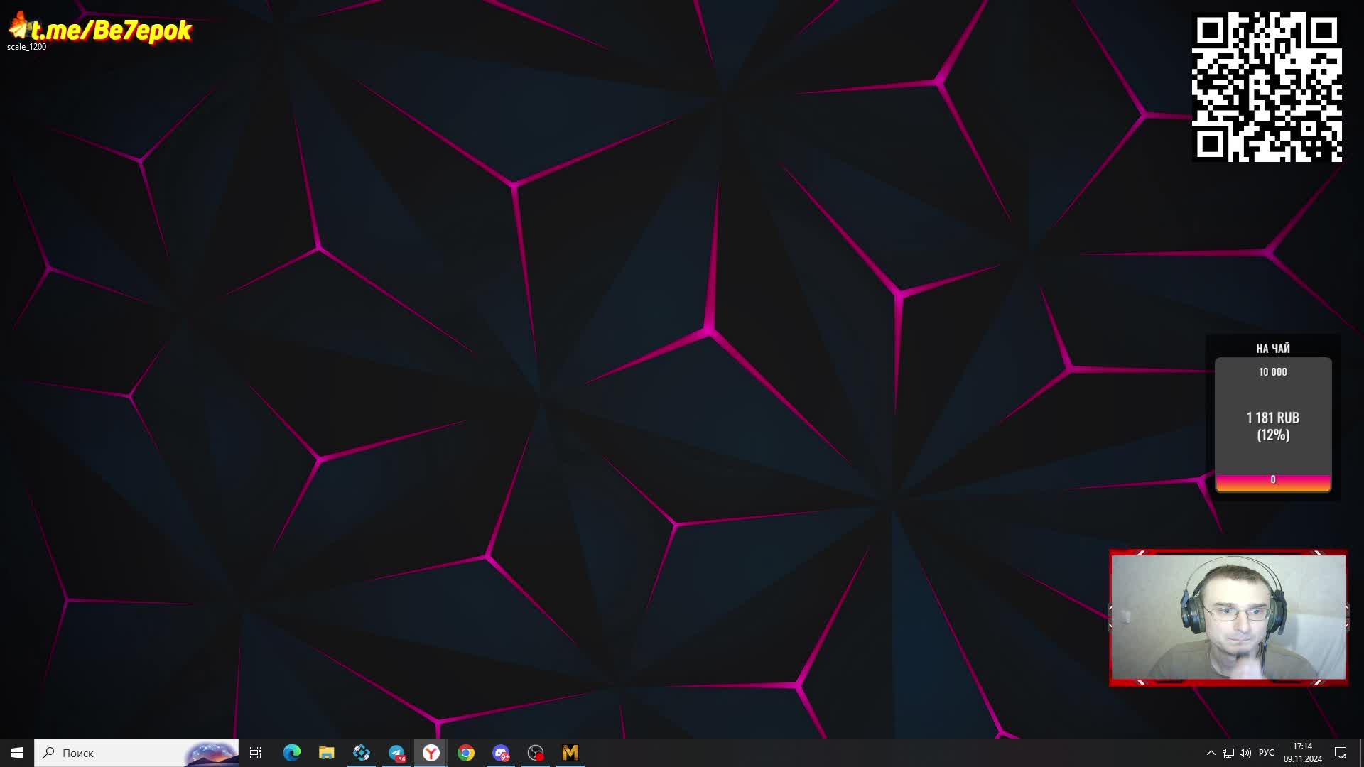1364x767 pixels.
Task: Expand hidden system tray icons
Action: [x=1211, y=753]
